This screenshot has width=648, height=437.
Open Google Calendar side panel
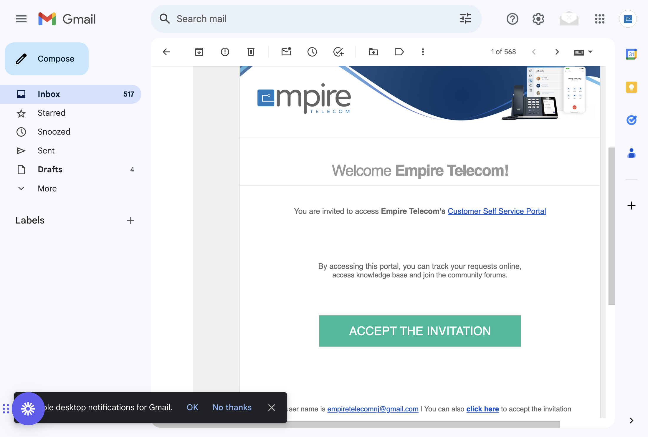pyautogui.click(x=632, y=54)
